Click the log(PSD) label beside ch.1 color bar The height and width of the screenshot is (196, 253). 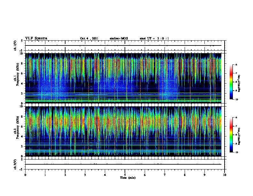[239, 83]
